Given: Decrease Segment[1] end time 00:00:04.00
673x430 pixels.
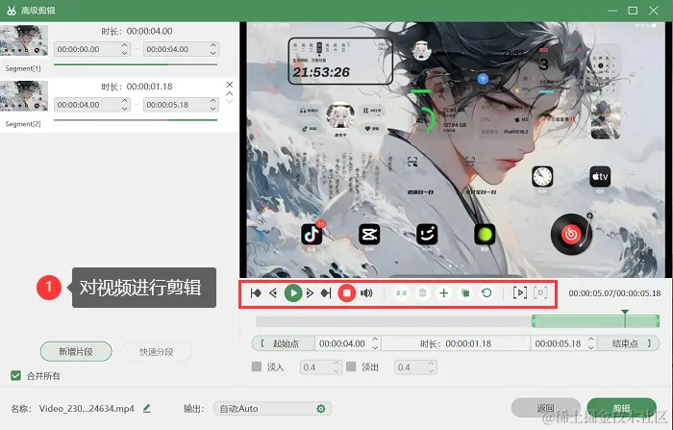Looking at the screenshot, I should pos(213,53).
